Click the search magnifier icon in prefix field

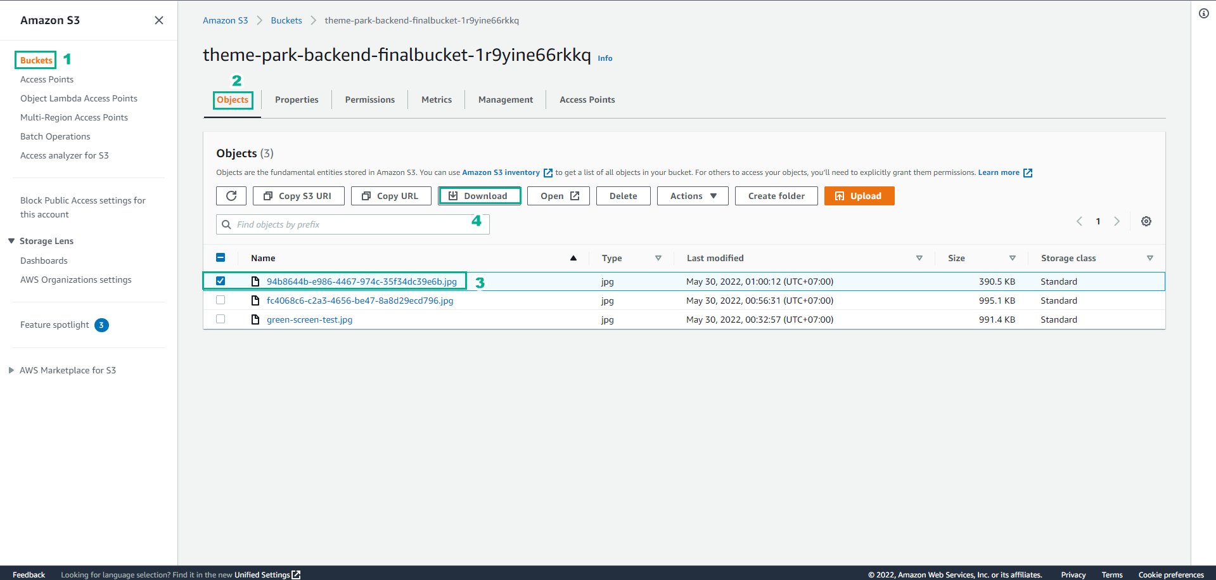226,224
